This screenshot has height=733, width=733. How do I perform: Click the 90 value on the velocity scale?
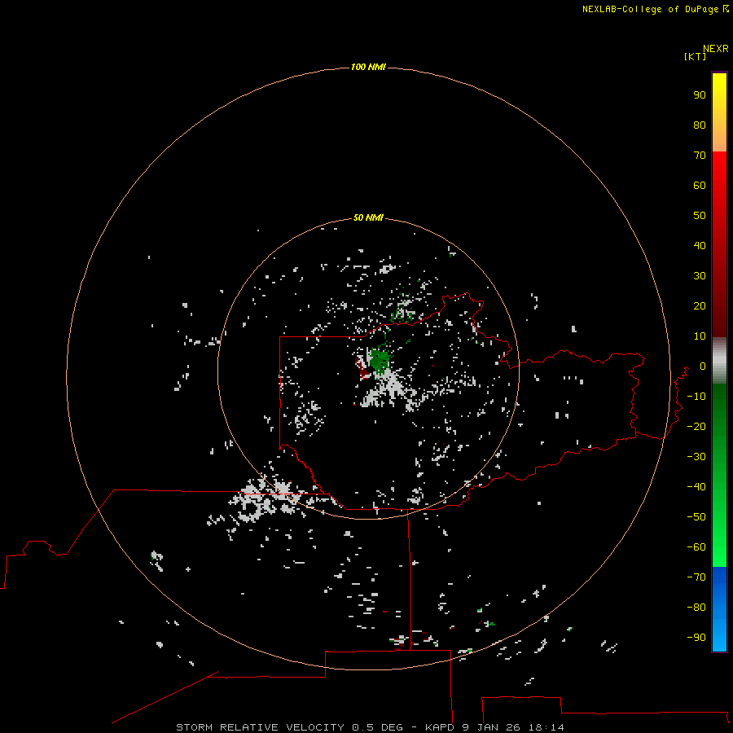pyautogui.click(x=700, y=95)
